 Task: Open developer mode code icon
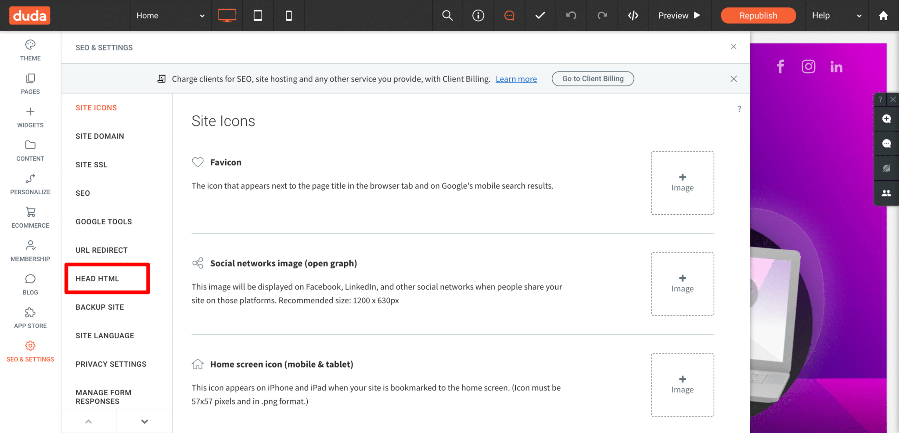click(x=633, y=15)
